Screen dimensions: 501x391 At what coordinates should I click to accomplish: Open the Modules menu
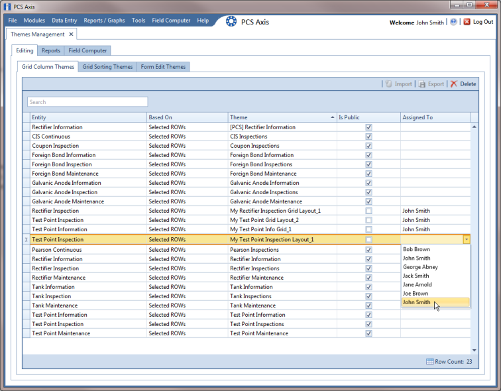[x=34, y=21]
